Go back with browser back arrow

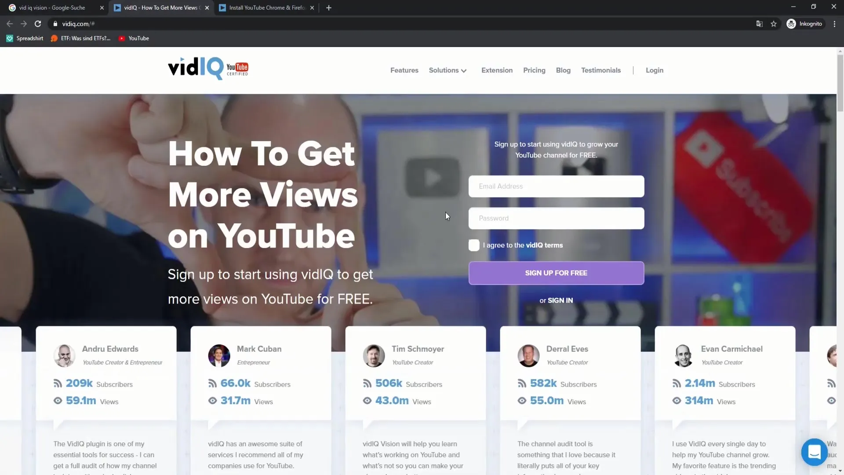(x=10, y=24)
